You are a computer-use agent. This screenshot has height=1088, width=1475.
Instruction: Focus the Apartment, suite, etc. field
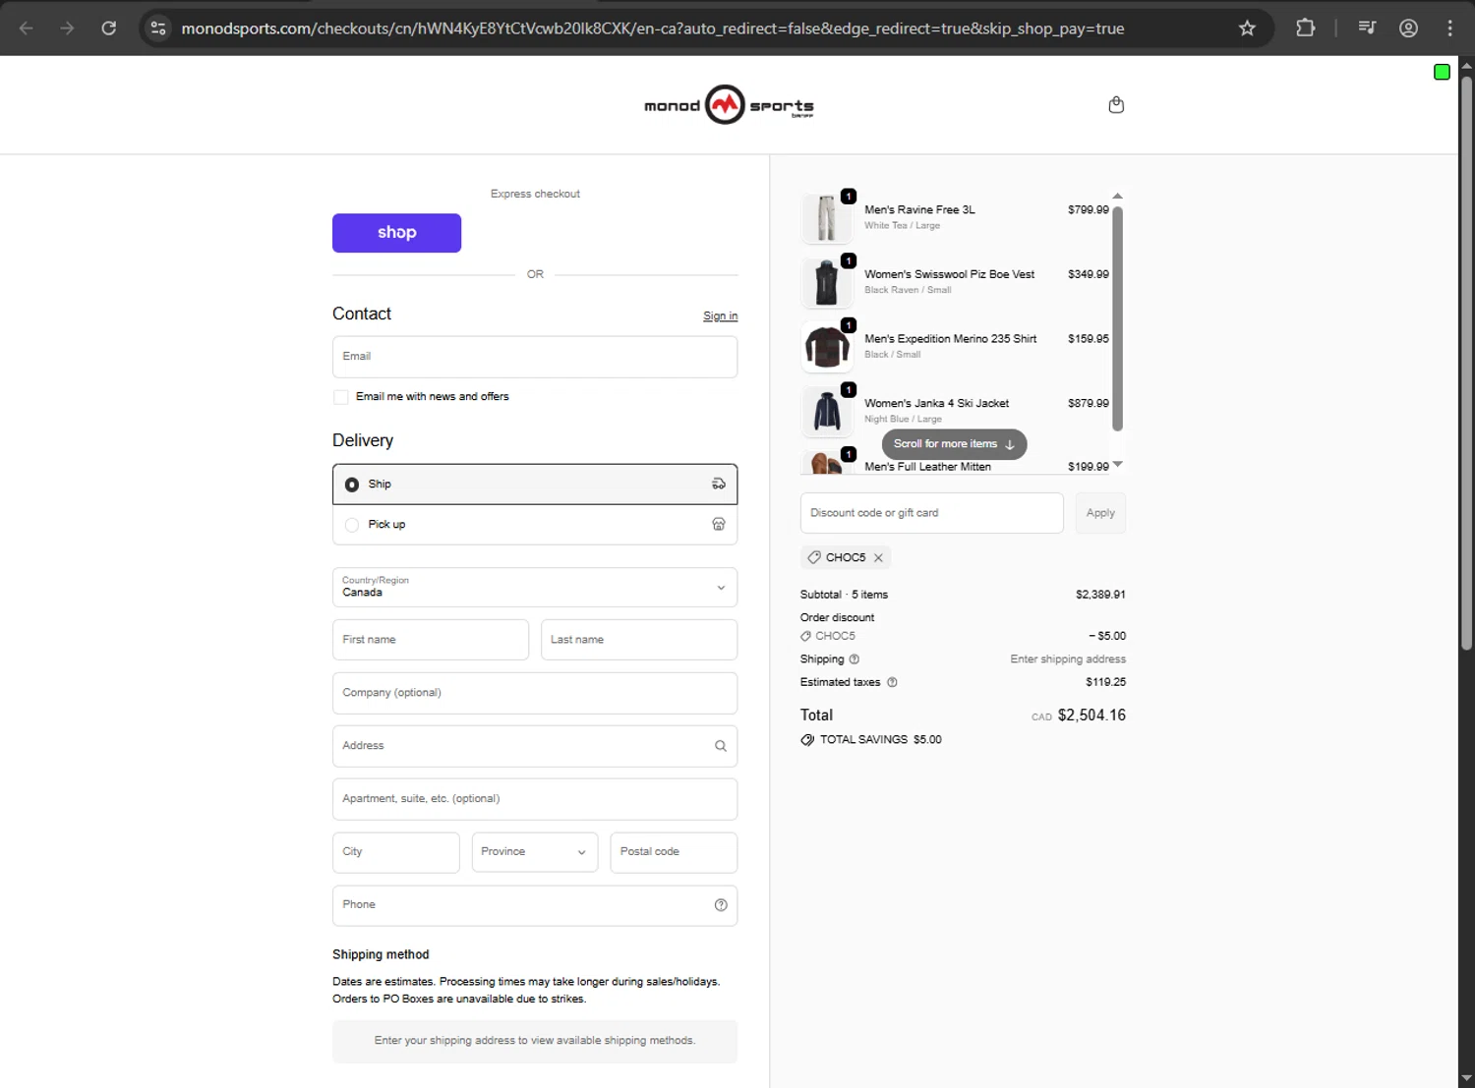click(x=535, y=799)
